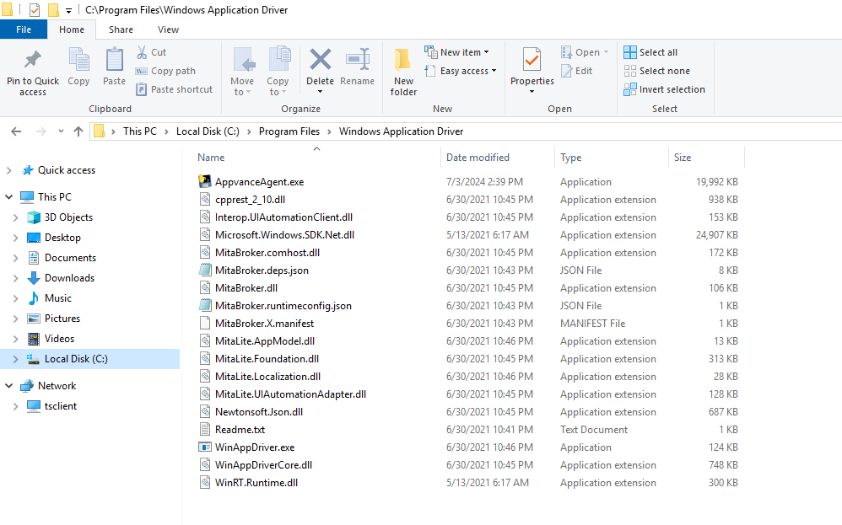Click the Properties checkmark icon
The height and width of the screenshot is (525, 842).
532,60
